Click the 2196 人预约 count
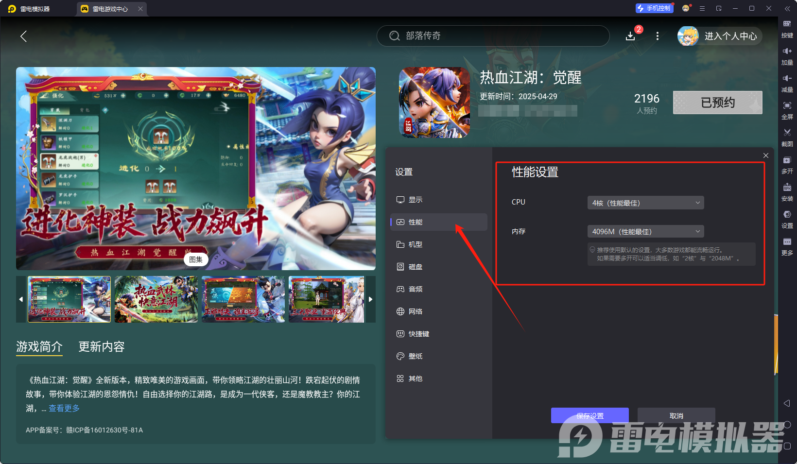 click(x=647, y=103)
